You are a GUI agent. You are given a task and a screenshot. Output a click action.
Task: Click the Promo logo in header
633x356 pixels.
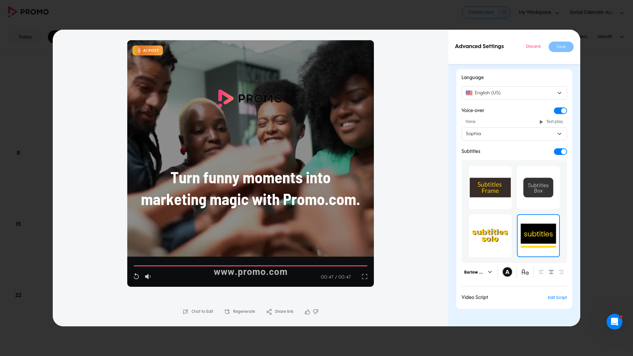pyautogui.click(x=28, y=12)
